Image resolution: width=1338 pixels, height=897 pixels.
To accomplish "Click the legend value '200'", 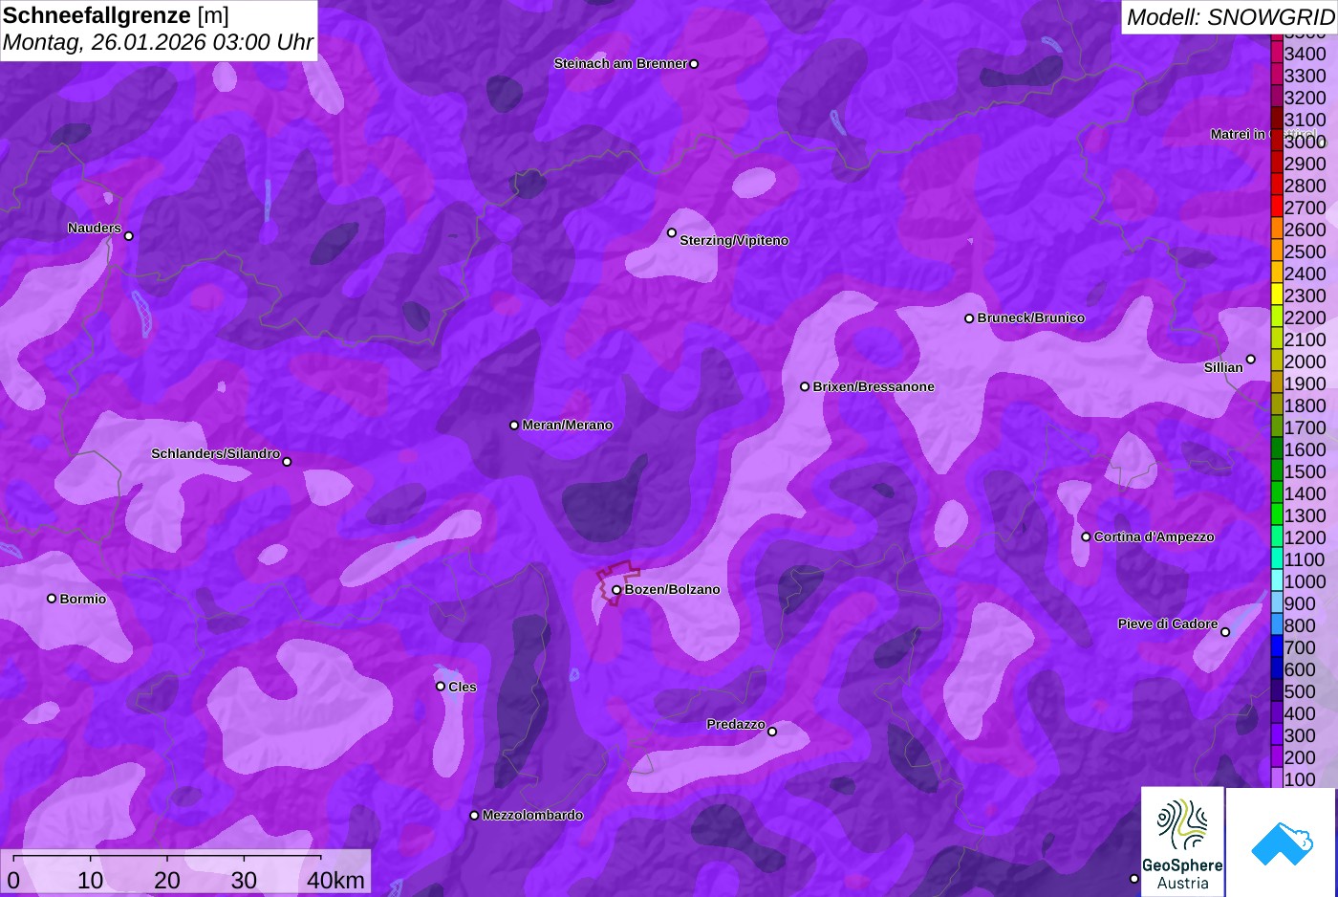I will [1300, 757].
